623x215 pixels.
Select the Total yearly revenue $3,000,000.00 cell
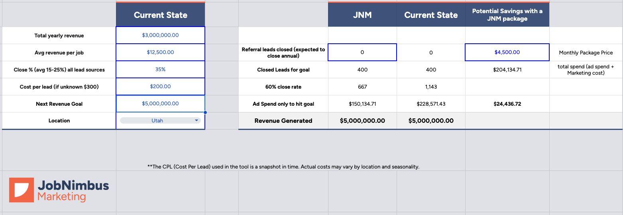coord(160,35)
